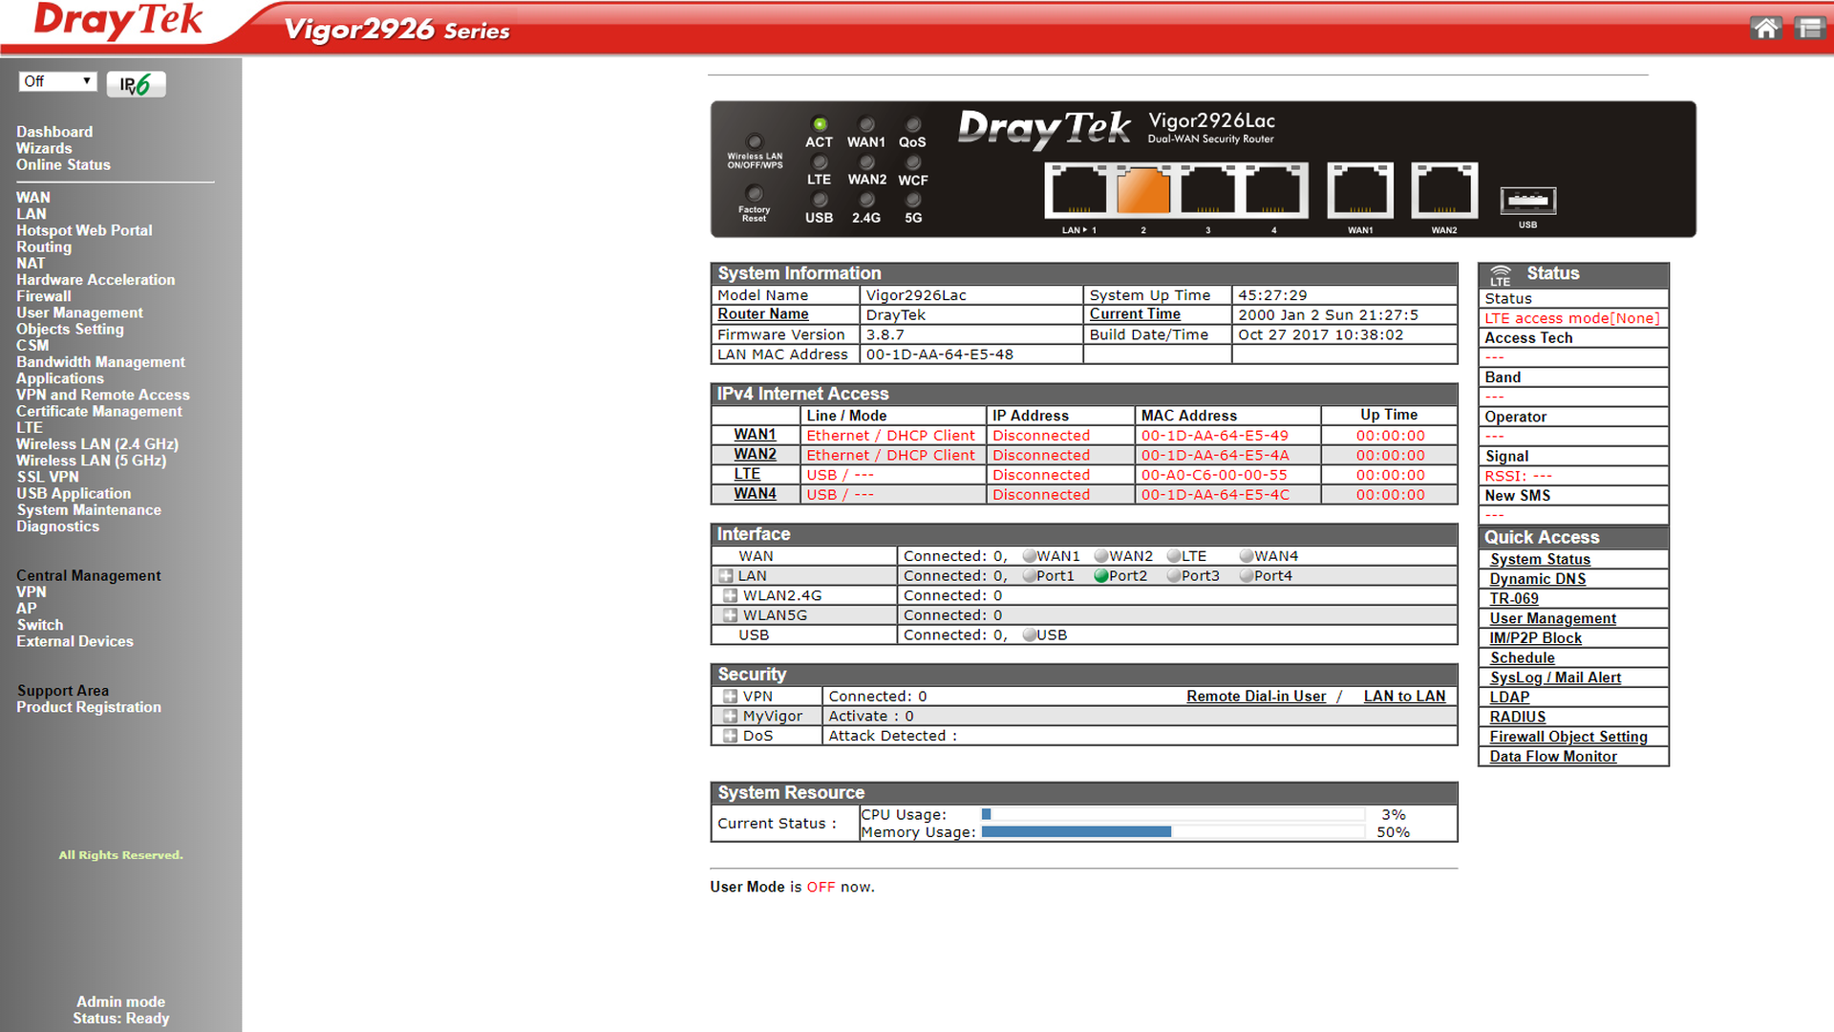Click the Factory Reset button on router image
The width and height of the screenshot is (1834, 1032).
(x=754, y=193)
